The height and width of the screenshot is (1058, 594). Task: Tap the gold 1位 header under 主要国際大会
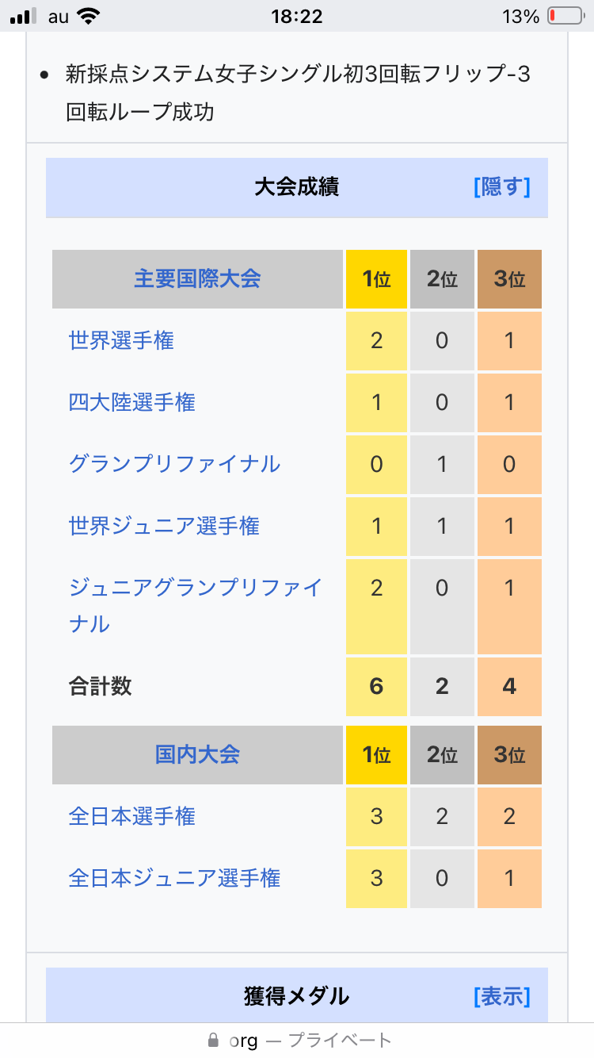coord(376,279)
